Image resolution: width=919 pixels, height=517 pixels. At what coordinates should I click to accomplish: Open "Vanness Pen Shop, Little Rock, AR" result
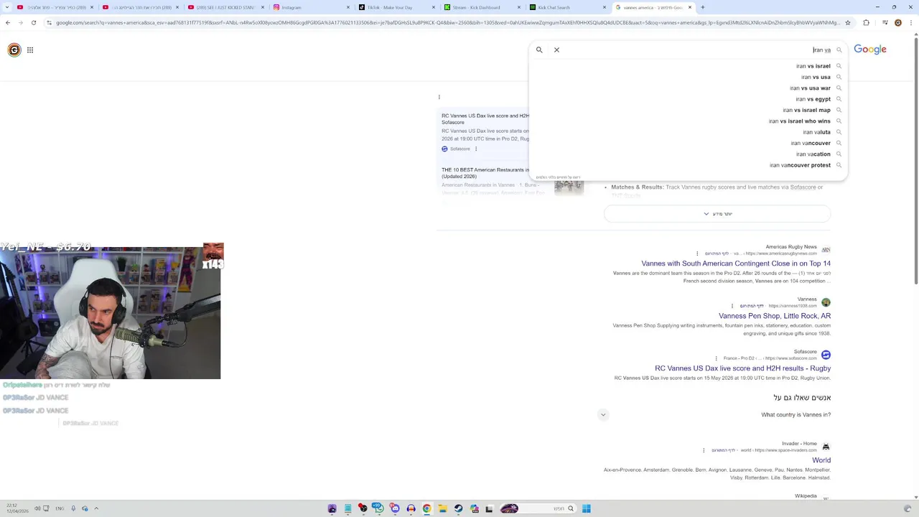775,316
